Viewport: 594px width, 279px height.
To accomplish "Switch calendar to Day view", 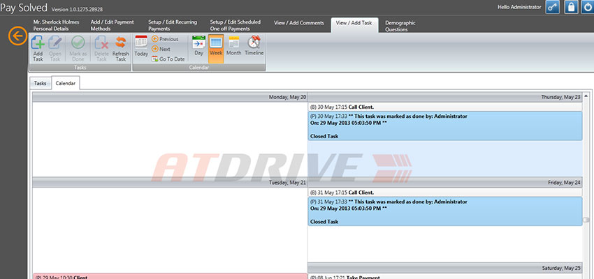I will [199, 46].
